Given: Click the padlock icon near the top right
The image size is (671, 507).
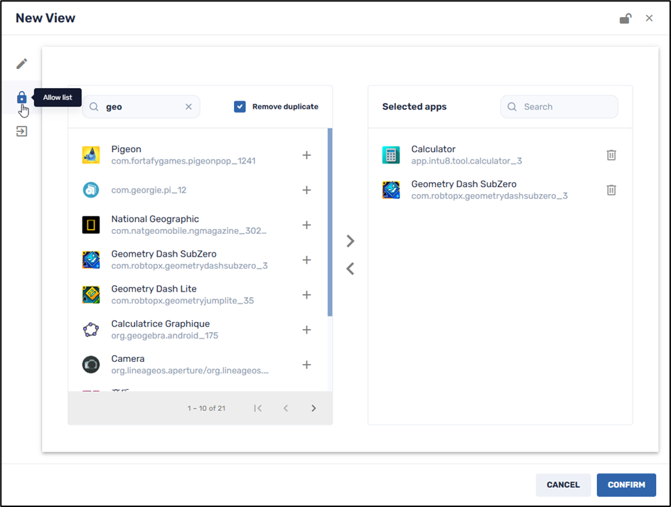Looking at the screenshot, I should click(x=624, y=18).
